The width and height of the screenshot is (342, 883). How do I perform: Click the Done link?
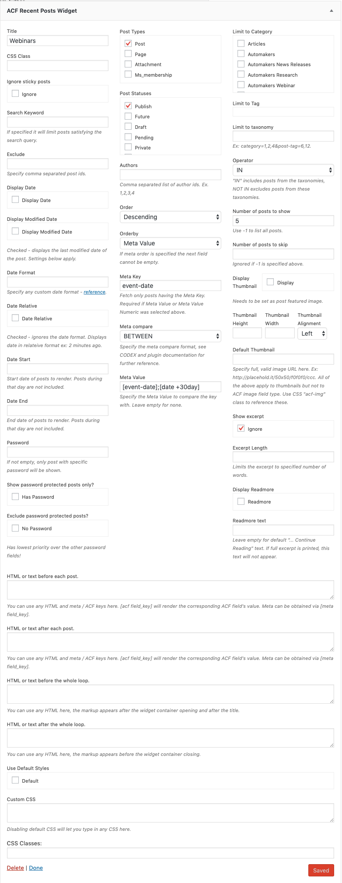coord(36,868)
